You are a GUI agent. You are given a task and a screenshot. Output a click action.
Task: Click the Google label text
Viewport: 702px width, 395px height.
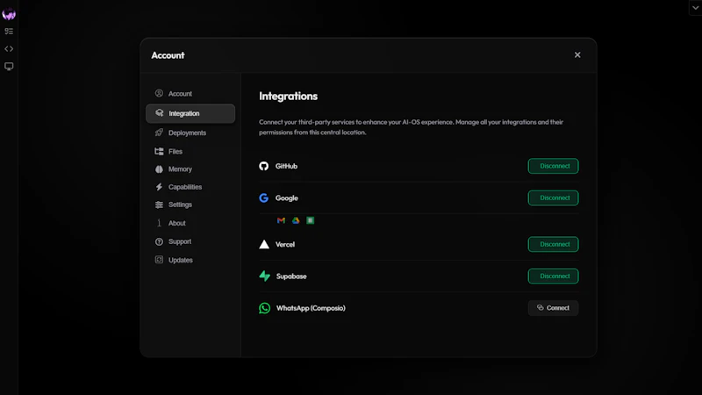click(287, 198)
